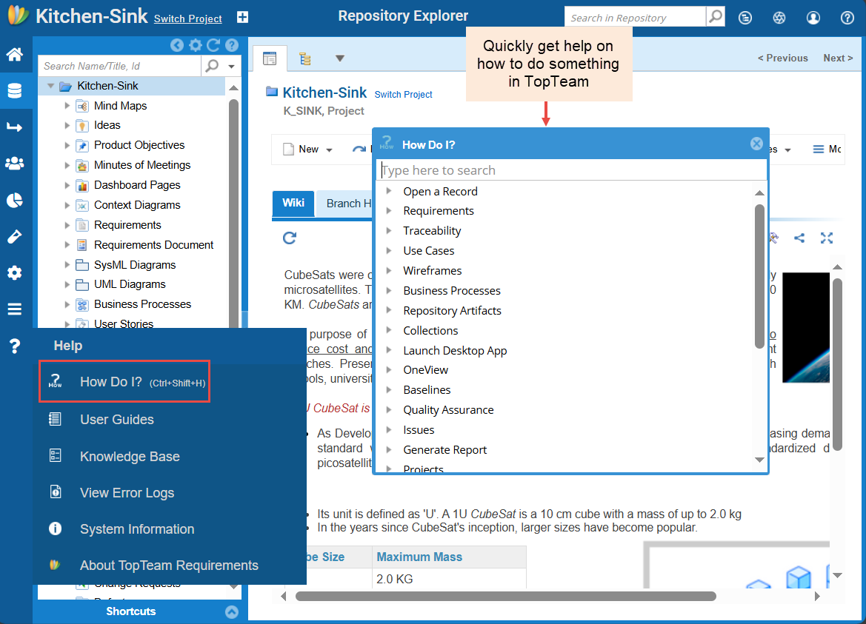This screenshot has height=624, width=866.
Task: Expand the SysML Diagrams tree node
Action: tap(67, 265)
